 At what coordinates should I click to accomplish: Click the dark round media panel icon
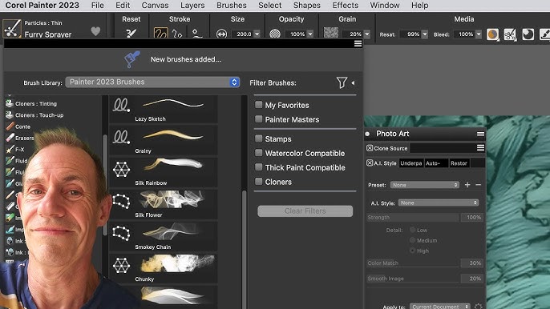point(528,34)
